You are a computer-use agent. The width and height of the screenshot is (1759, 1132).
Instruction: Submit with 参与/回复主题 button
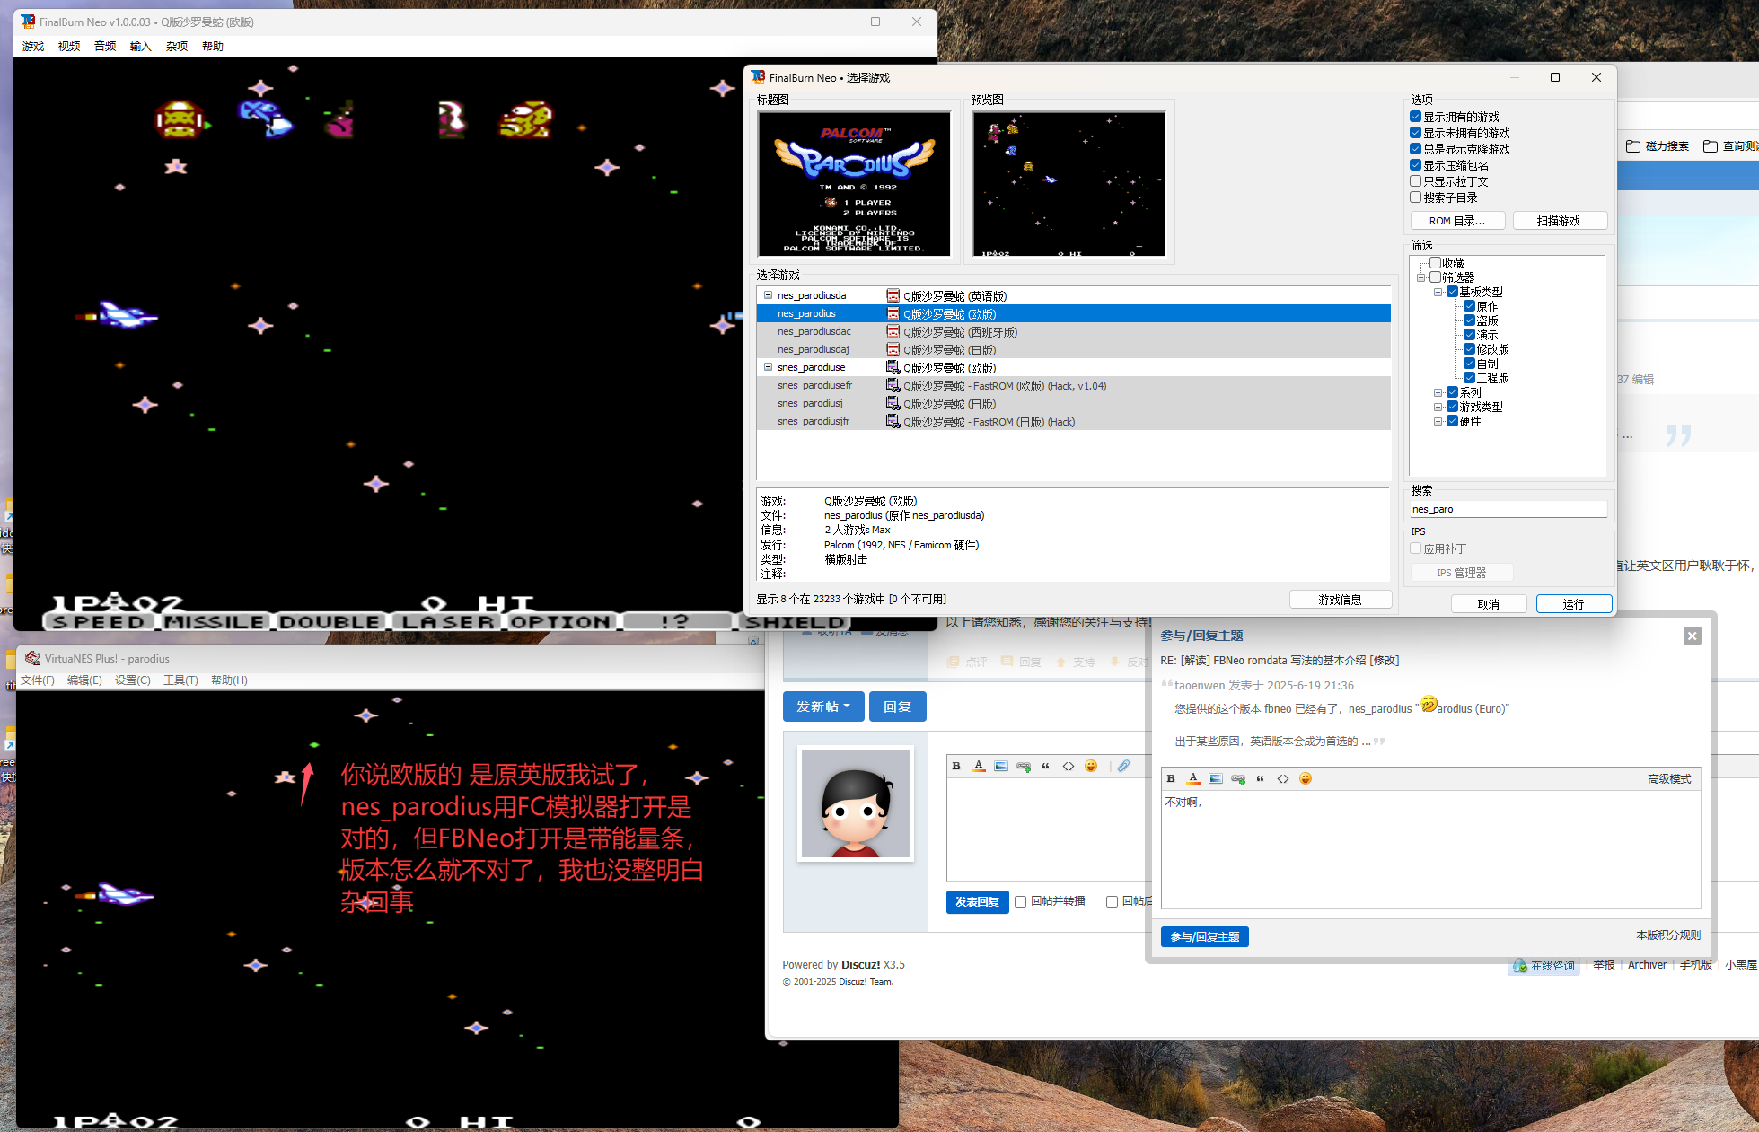[x=1205, y=936]
